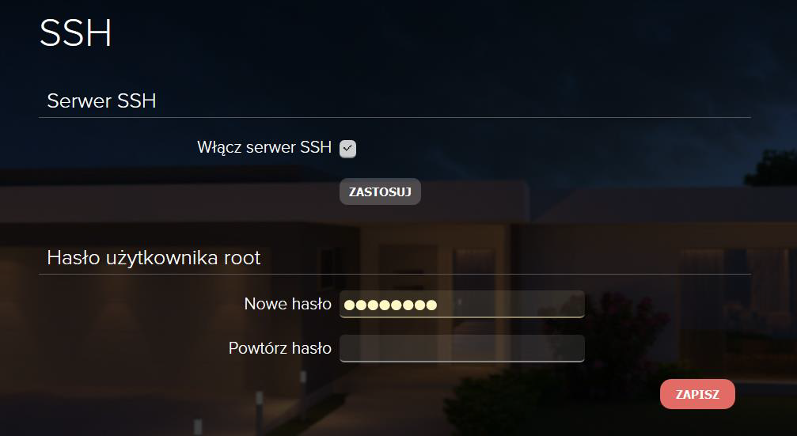This screenshot has width=797, height=436.
Task: Click the ZASTOSUJ text label
Action: coord(380,192)
